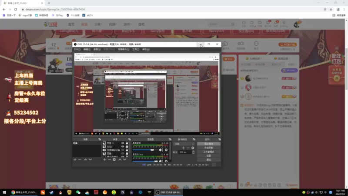Adjust transition duration stepper arrows
348x196 pixels.
(x=193, y=152)
